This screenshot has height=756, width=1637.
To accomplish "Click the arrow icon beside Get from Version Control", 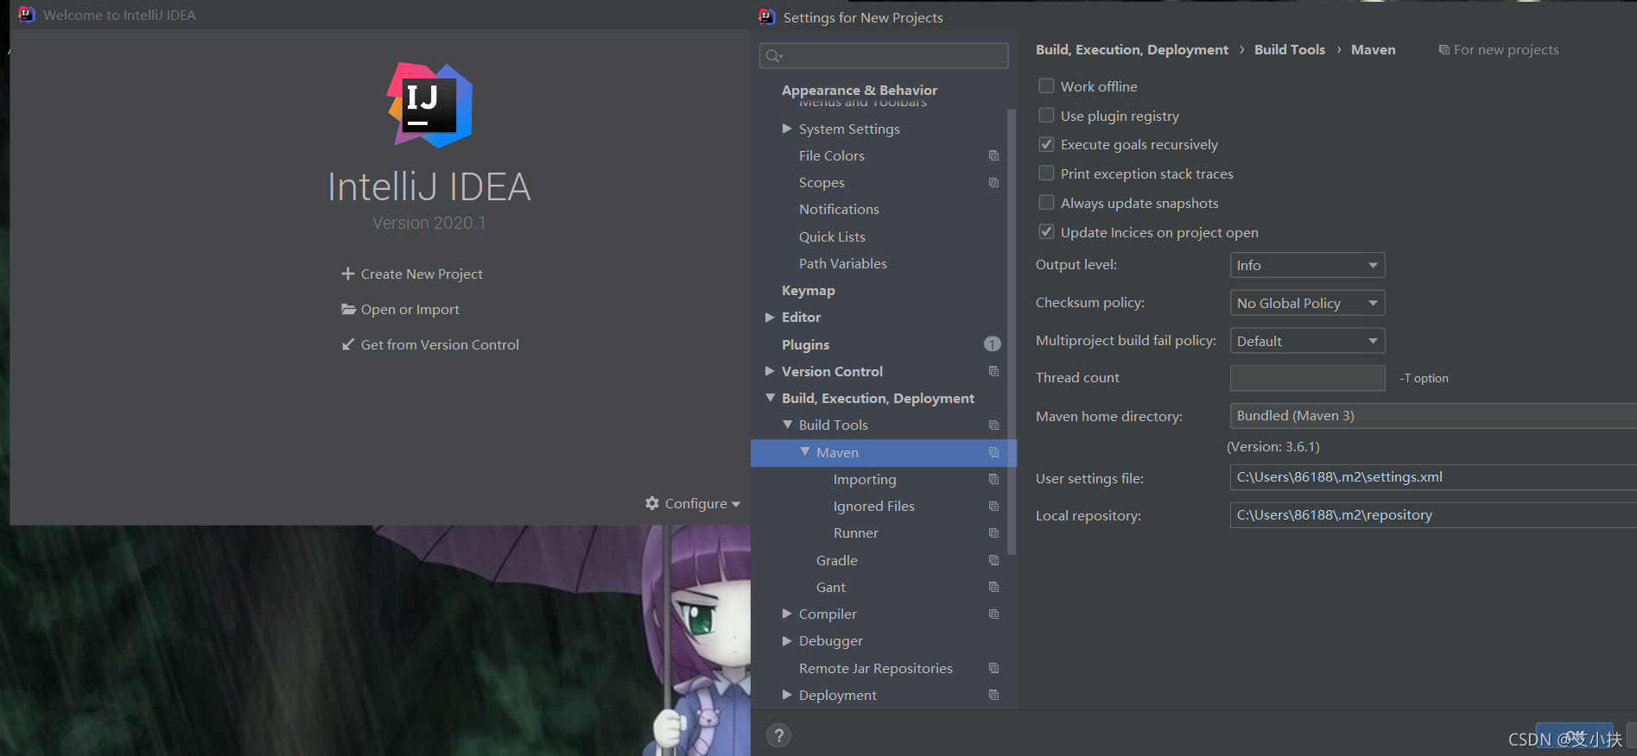I will 348,344.
